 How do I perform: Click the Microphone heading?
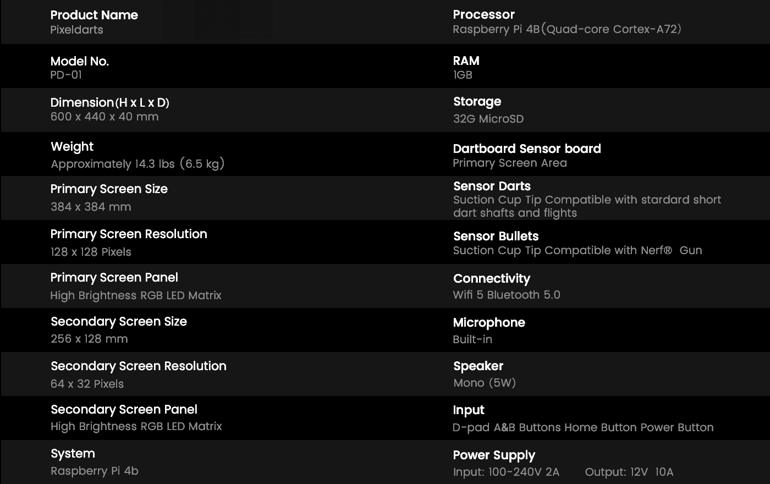tap(489, 322)
